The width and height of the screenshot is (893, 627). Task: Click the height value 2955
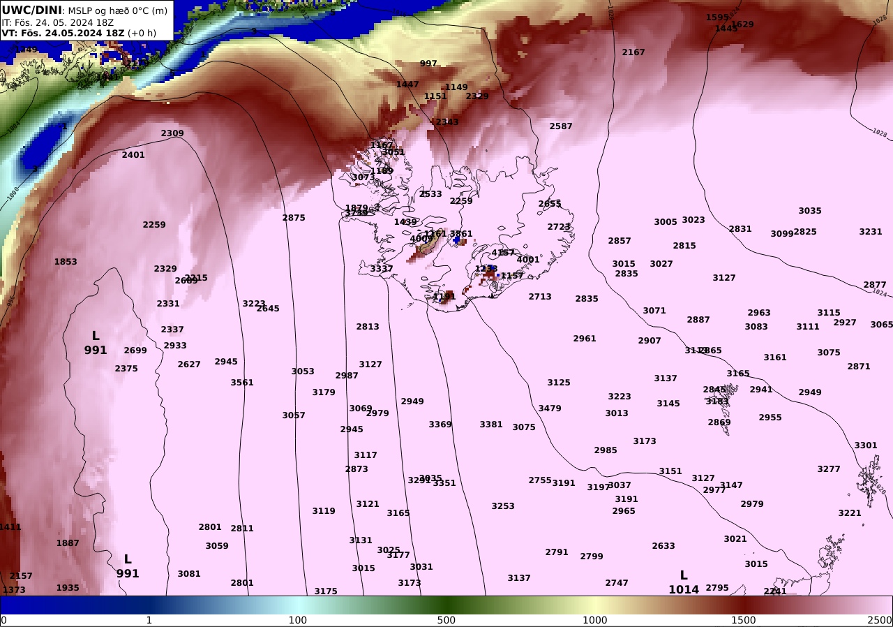(770, 418)
